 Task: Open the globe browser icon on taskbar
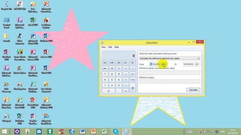[x=72, y=132]
